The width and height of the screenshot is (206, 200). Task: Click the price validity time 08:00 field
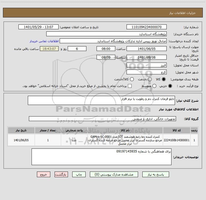point(106,57)
